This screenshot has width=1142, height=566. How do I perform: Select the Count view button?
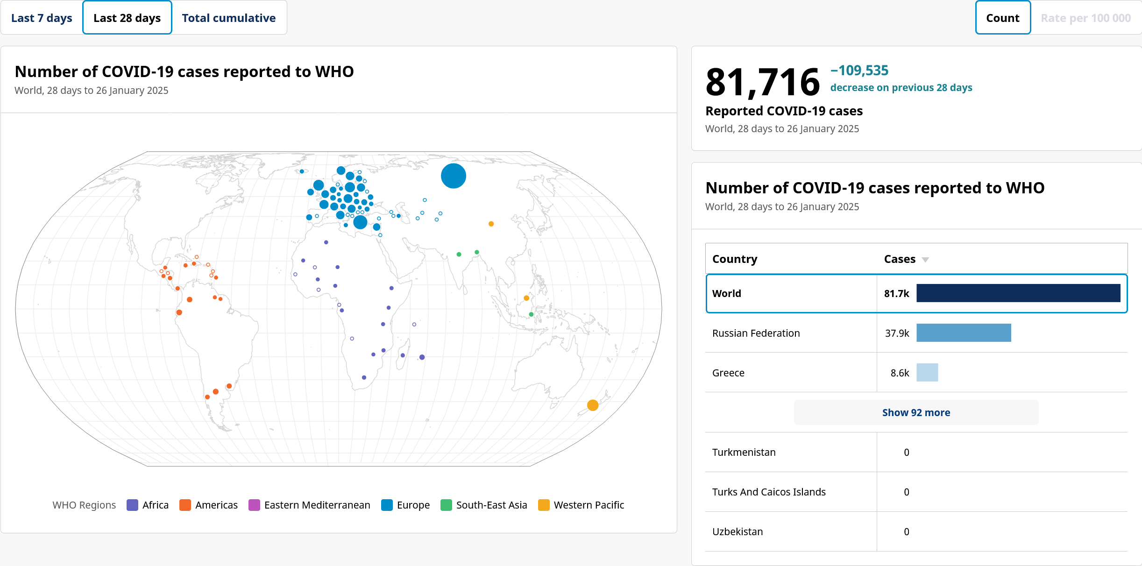pyautogui.click(x=1002, y=18)
